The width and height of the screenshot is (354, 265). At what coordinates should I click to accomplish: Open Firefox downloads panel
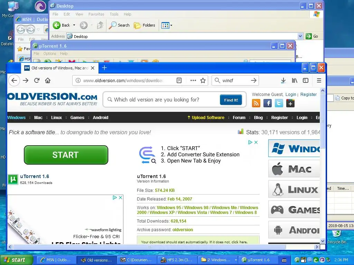click(283, 80)
